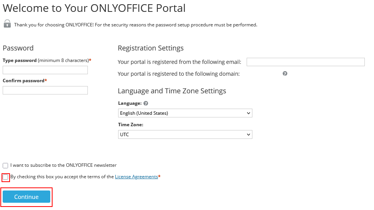Click the Language and Time Zone Settings heading
This screenshot has width=374, height=210.
click(172, 91)
